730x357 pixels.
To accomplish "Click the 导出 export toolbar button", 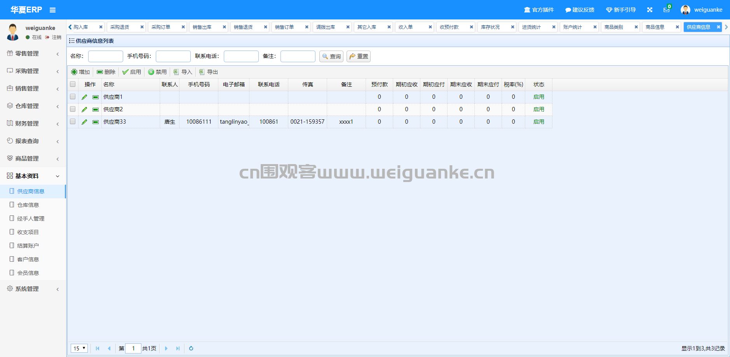I will 209,72.
